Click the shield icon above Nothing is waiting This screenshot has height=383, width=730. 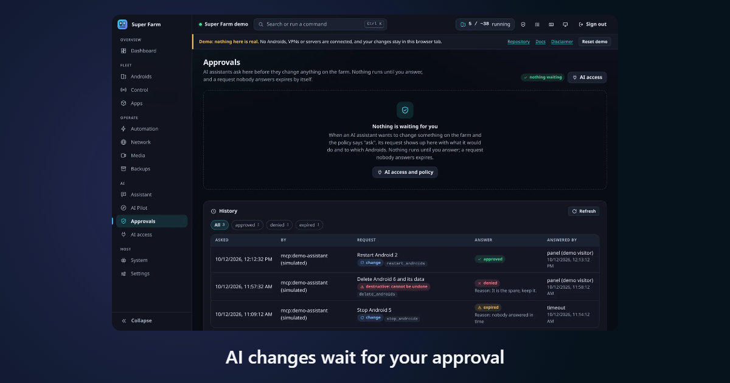(405, 110)
